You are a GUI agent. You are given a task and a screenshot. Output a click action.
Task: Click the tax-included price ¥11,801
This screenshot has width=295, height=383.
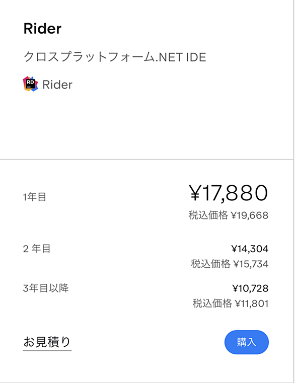tap(252, 303)
